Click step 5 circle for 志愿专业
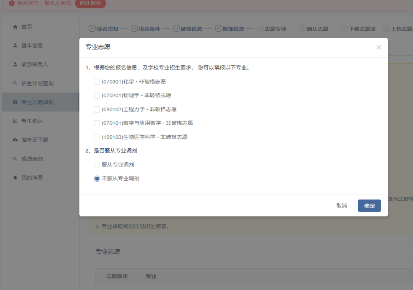Viewport: 413px width, 290px height. coord(260,28)
